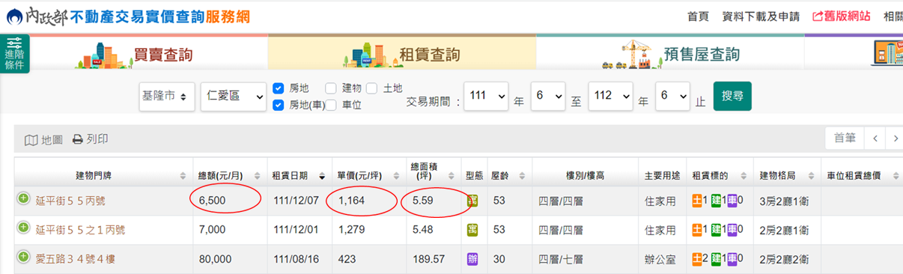The width and height of the screenshot is (903, 274).
Task: Open the end year 112 dropdown
Action: click(x=610, y=96)
